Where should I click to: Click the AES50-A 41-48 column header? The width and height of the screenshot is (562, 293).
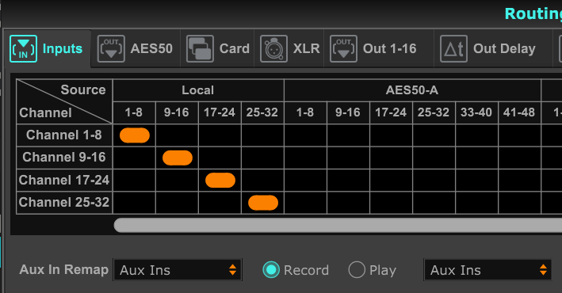point(519,112)
